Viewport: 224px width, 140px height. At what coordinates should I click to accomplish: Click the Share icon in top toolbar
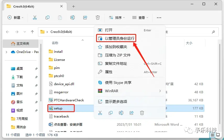point(85,17)
